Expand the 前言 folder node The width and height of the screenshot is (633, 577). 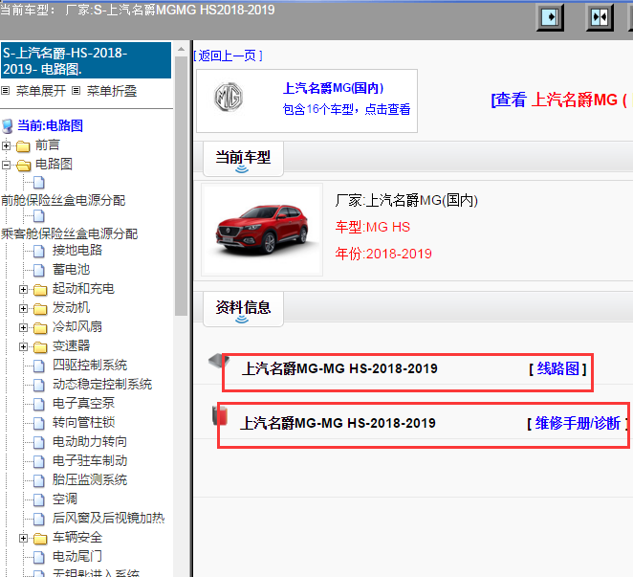pyautogui.click(x=6, y=145)
